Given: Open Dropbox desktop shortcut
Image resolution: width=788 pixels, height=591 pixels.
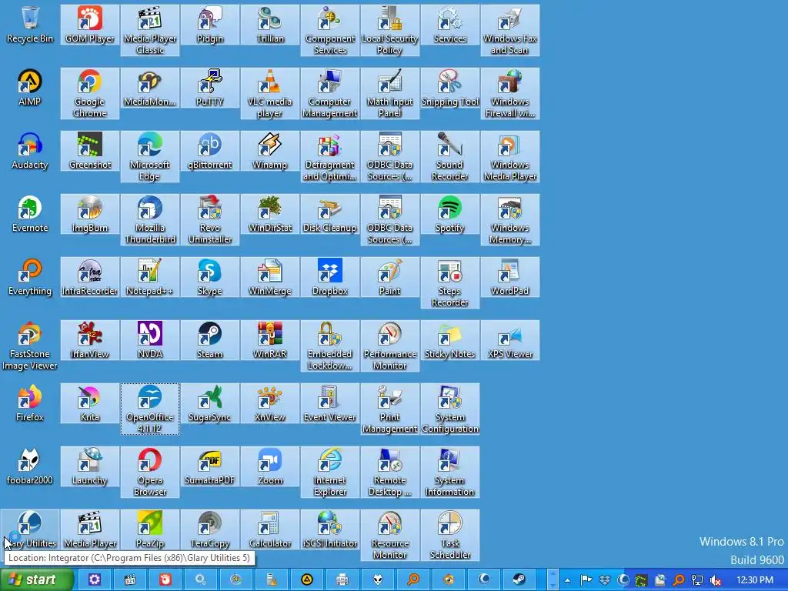Looking at the screenshot, I should coord(329,277).
